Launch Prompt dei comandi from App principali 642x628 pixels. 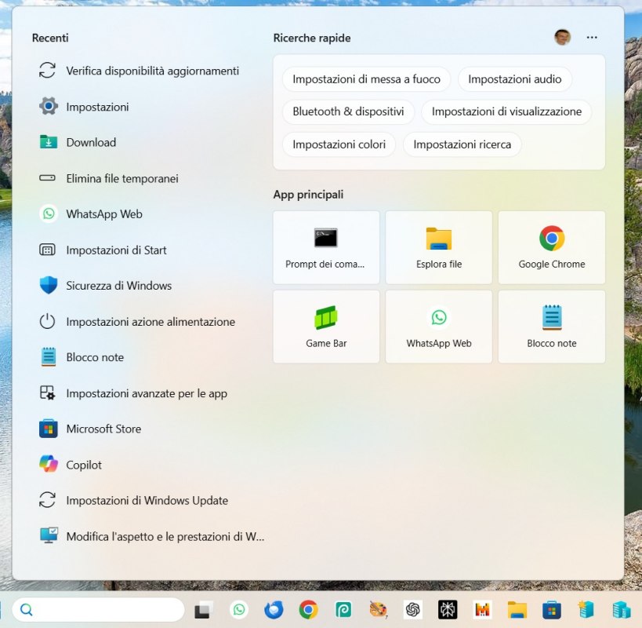[326, 247]
